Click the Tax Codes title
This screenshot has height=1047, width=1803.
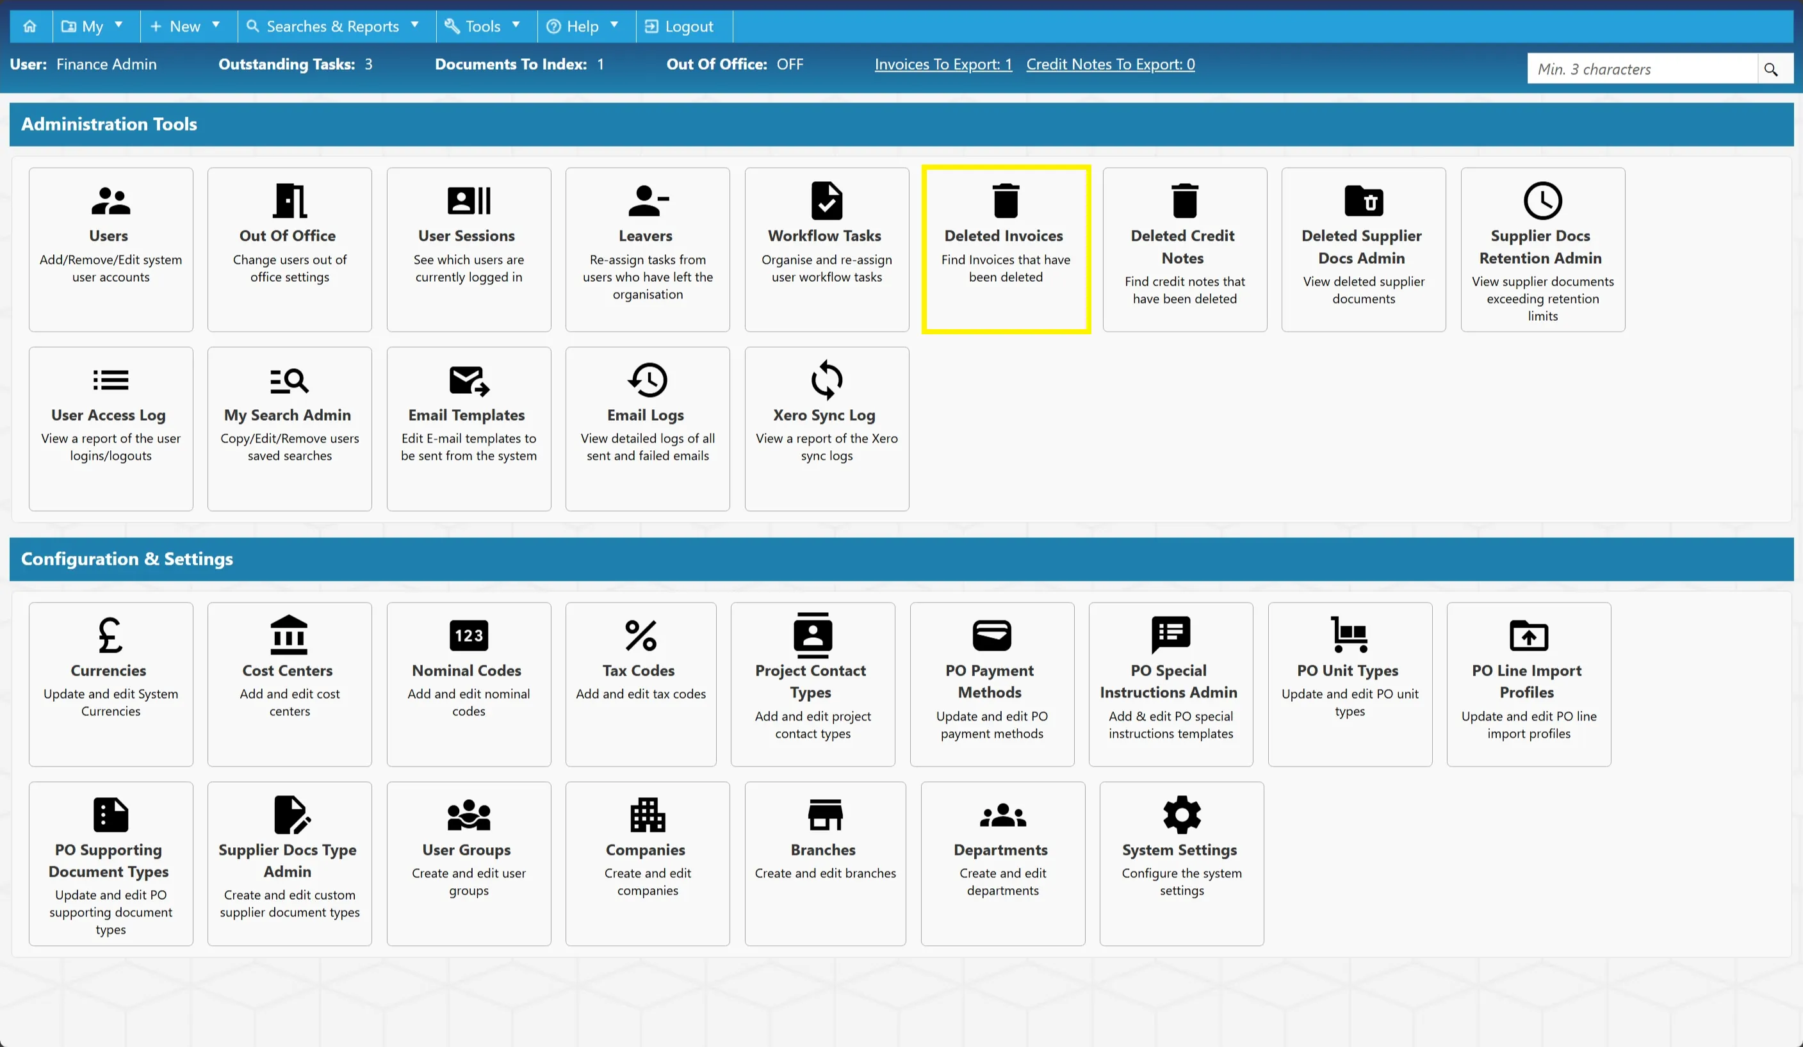click(638, 671)
